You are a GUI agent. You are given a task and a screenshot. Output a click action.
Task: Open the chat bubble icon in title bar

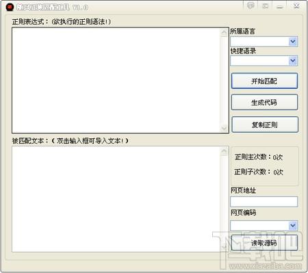pos(251,6)
